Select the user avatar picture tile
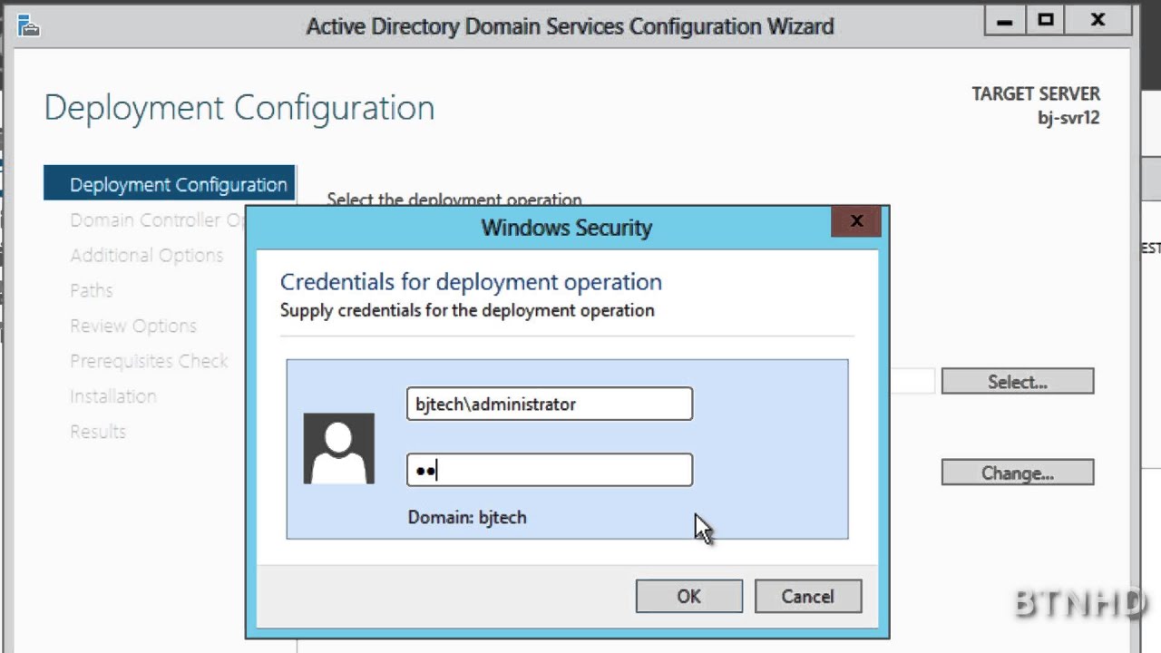This screenshot has height=653, width=1161. click(x=338, y=448)
